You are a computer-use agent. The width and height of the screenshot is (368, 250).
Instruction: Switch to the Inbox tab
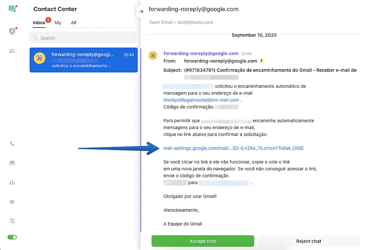click(x=39, y=22)
